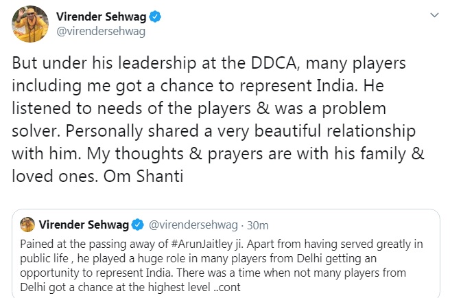
Task: Open the 30m timestamp of quoted tweet
Action: click(257, 225)
